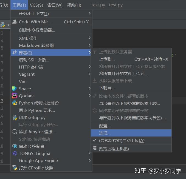Click the Google App Engine entry
Screen dimensions: 186x179
tap(51, 160)
